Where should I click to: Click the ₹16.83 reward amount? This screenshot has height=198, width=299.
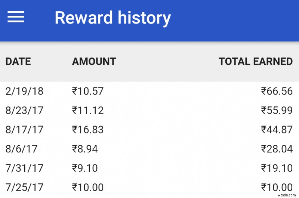pyautogui.click(x=87, y=130)
